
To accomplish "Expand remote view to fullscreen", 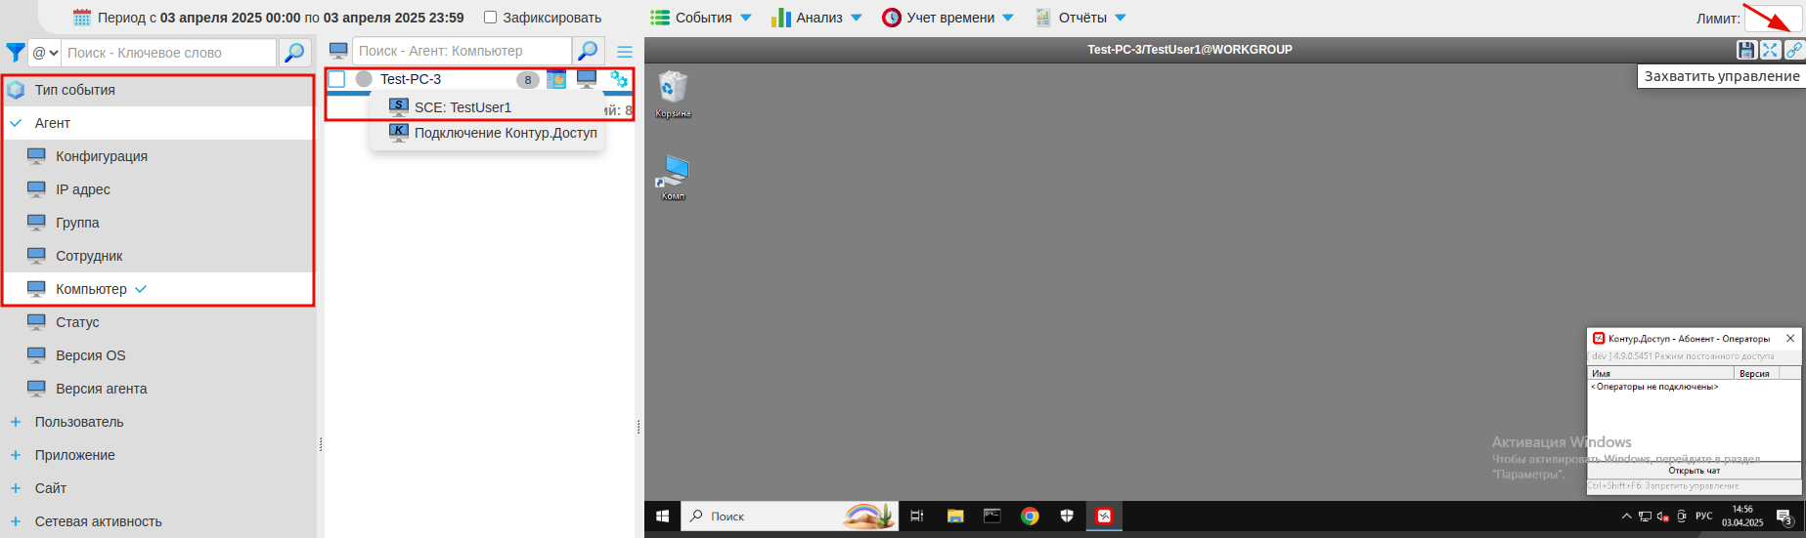I will tap(1770, 50).
